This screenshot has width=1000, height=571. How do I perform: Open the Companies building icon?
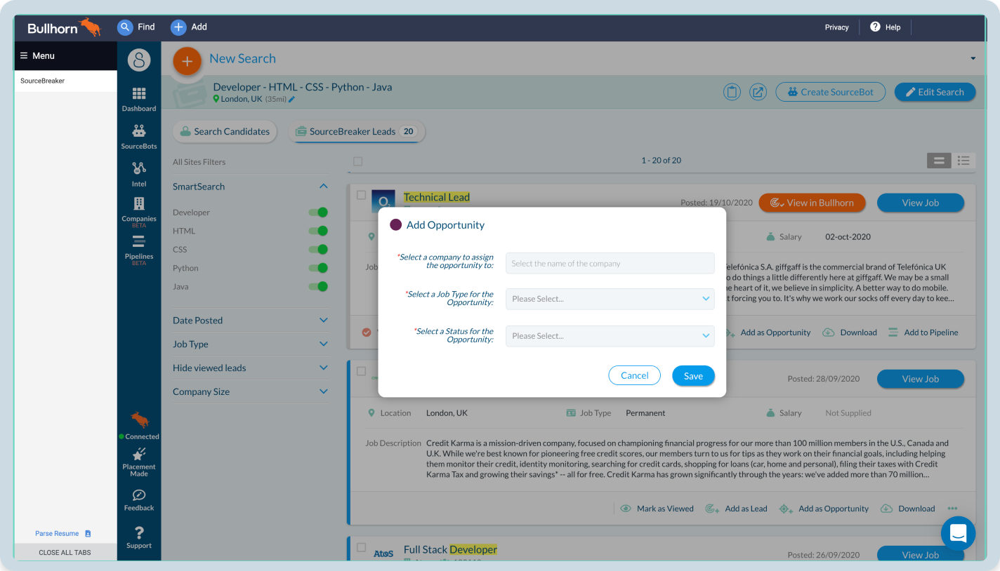click(x=139, y=203)
